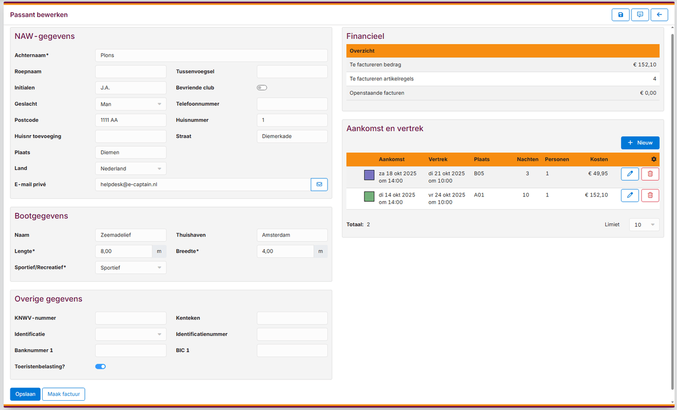Open the gear icon in the bookings table header

[x=653, y=159]
